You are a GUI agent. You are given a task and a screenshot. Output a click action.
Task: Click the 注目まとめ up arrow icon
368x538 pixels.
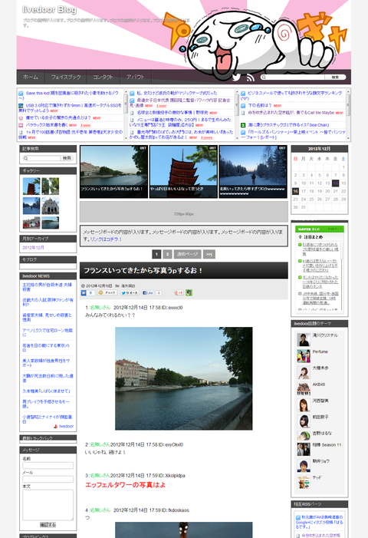click(x=301, y=236)
